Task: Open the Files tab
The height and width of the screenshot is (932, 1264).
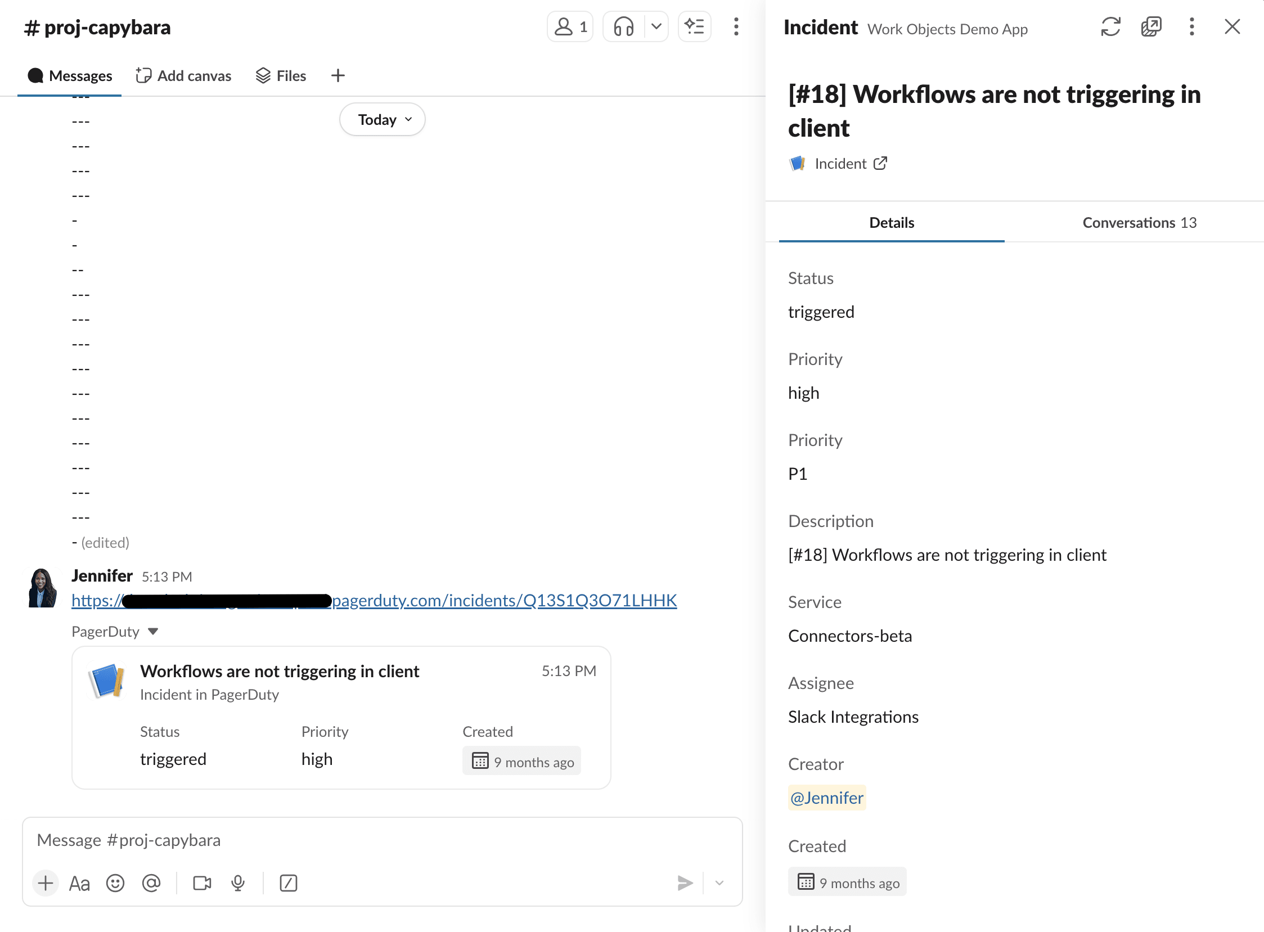Action: (281, 75)
